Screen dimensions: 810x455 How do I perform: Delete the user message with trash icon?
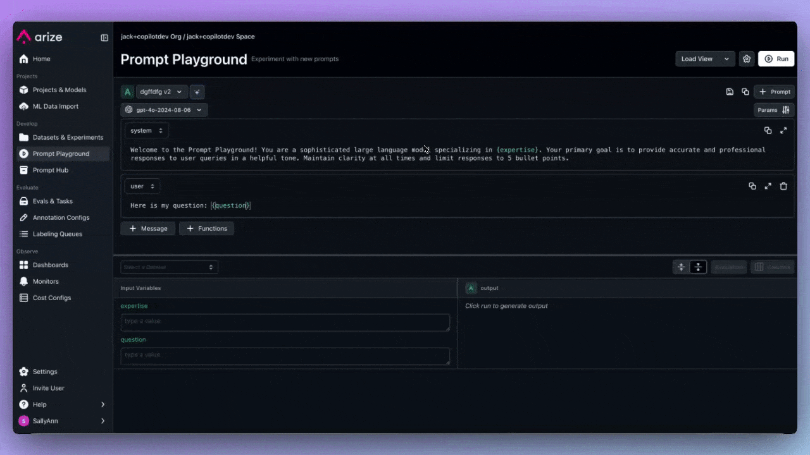click(x=783, y=186)
